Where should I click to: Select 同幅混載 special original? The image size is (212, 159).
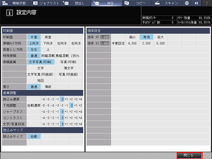coord(48,56)
